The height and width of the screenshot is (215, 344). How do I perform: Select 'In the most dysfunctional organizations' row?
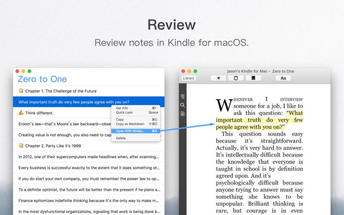pyautogui.click(x=89, y=211)
